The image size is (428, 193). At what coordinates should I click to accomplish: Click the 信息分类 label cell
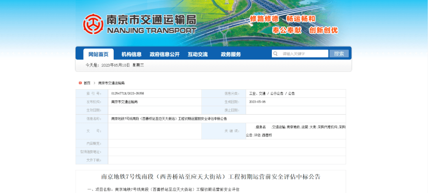[224, 94]
